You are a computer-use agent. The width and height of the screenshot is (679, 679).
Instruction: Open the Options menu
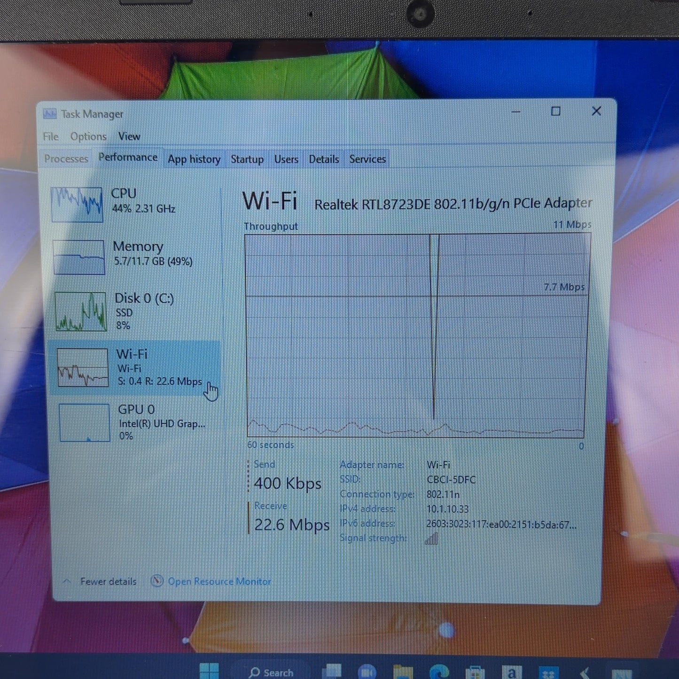[x=88, y=137]
